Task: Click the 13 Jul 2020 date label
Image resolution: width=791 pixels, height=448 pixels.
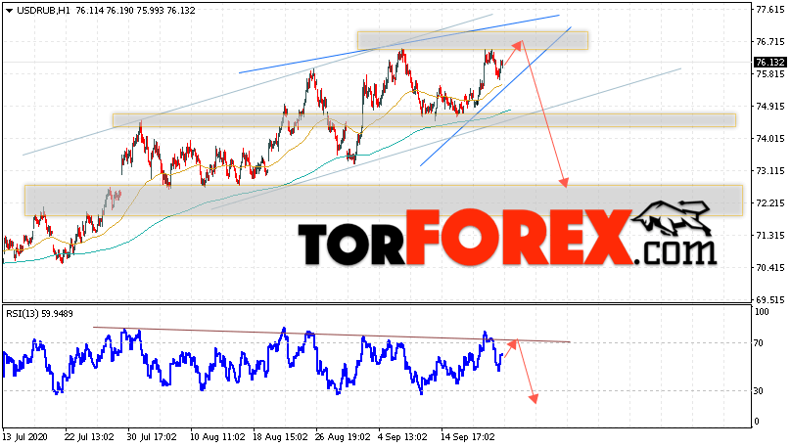Action: tap(25, 436)
